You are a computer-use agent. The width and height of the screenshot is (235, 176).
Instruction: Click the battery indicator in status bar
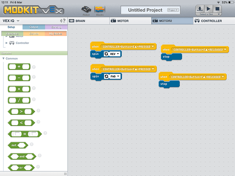231,2
